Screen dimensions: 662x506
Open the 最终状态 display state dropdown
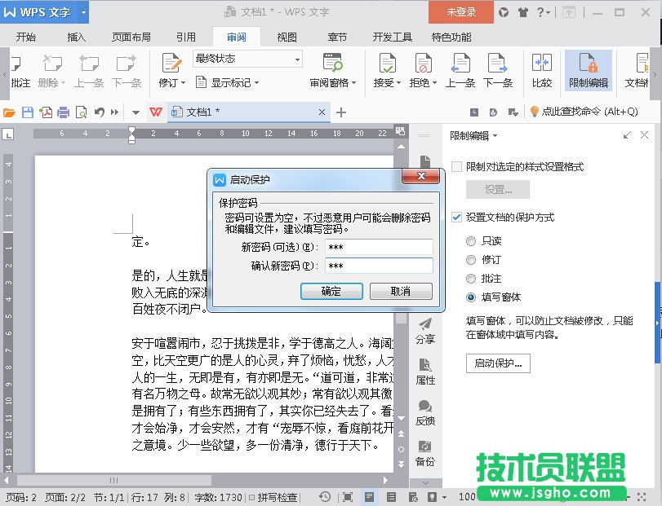coord(247,59)
